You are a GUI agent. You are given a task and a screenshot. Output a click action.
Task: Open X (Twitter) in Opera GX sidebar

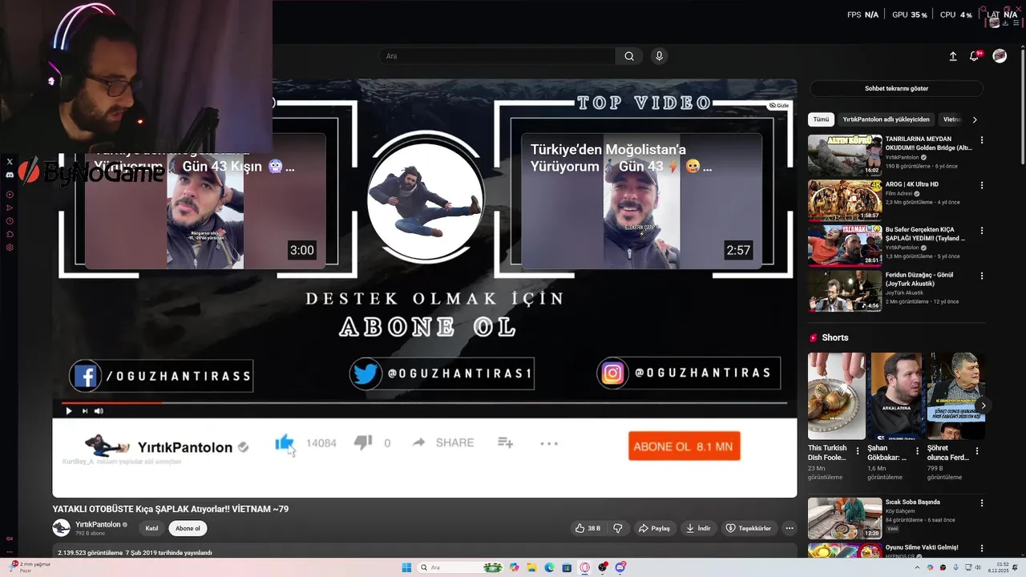(x=10, y=162)
